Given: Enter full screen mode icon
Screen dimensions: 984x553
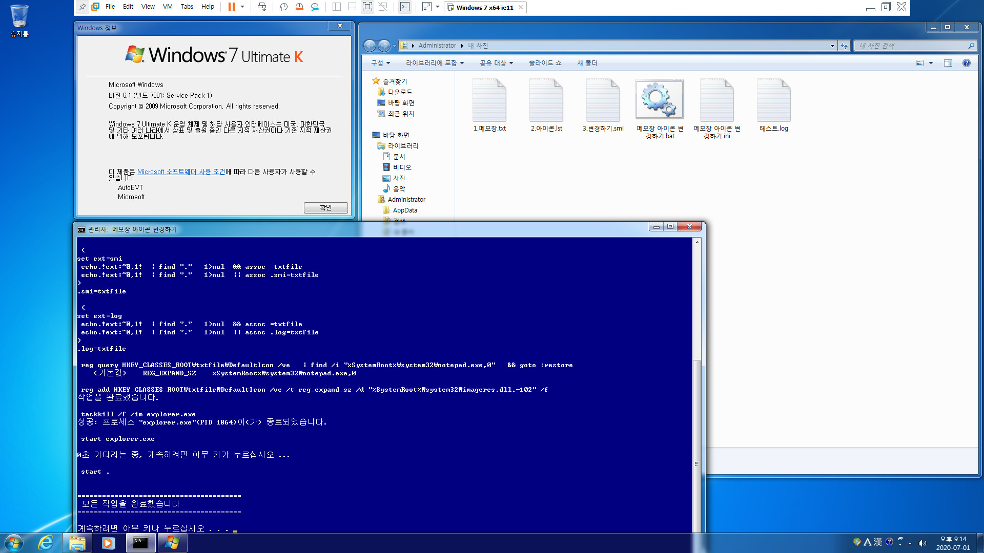Looking at the screenshot, I should (x=367, y=7).
